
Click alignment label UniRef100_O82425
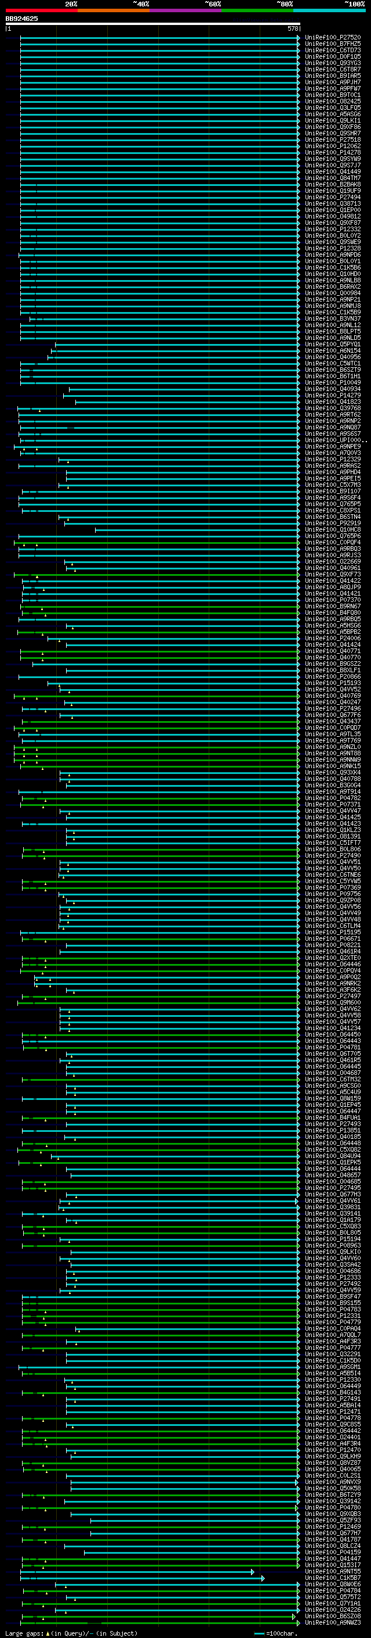pyautogui.click(x=333, y=102)
